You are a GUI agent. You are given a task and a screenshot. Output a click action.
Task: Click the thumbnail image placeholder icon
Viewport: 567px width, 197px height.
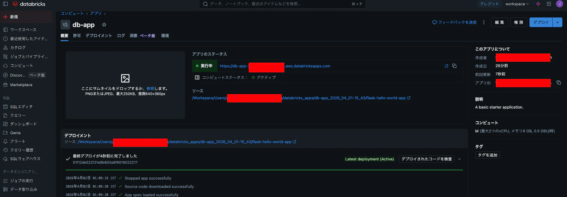(125, 78)
